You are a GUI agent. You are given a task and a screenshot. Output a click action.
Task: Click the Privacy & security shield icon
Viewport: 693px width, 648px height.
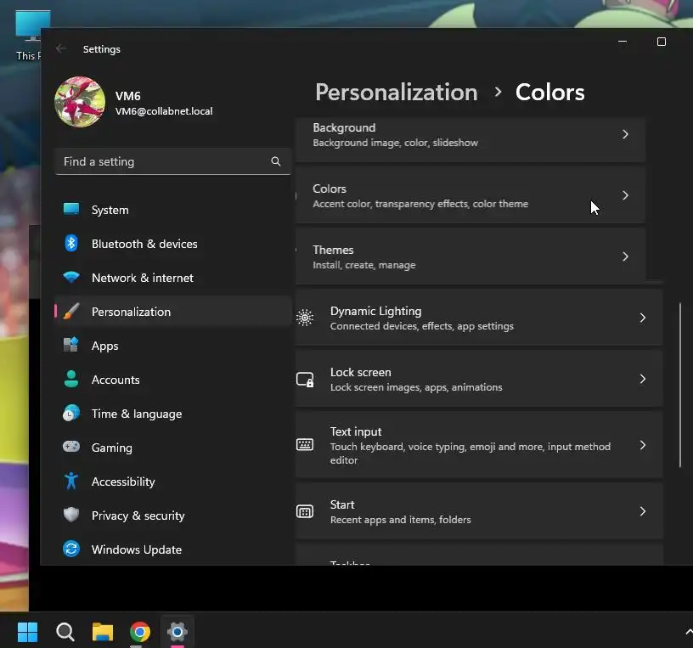pyautogui.click(x=71, y=515)
